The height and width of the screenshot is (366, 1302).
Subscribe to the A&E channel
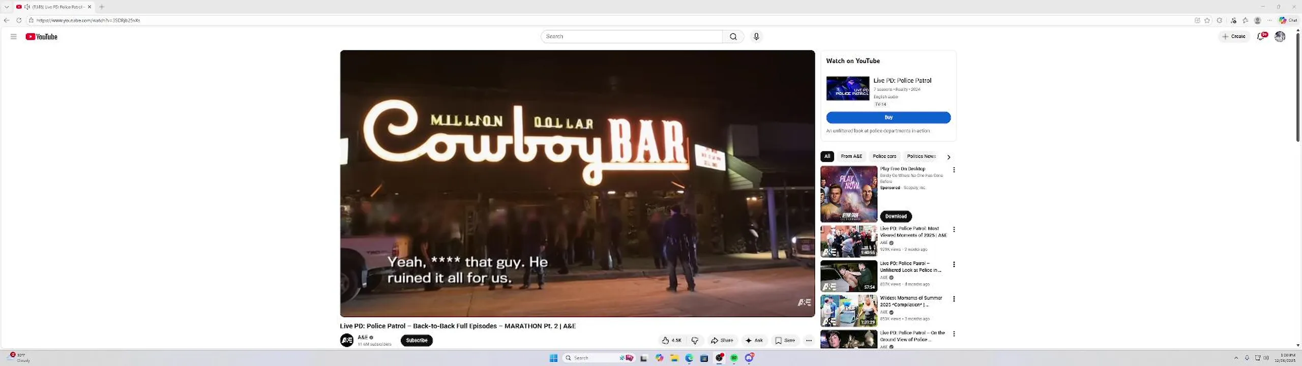point(417,341)
